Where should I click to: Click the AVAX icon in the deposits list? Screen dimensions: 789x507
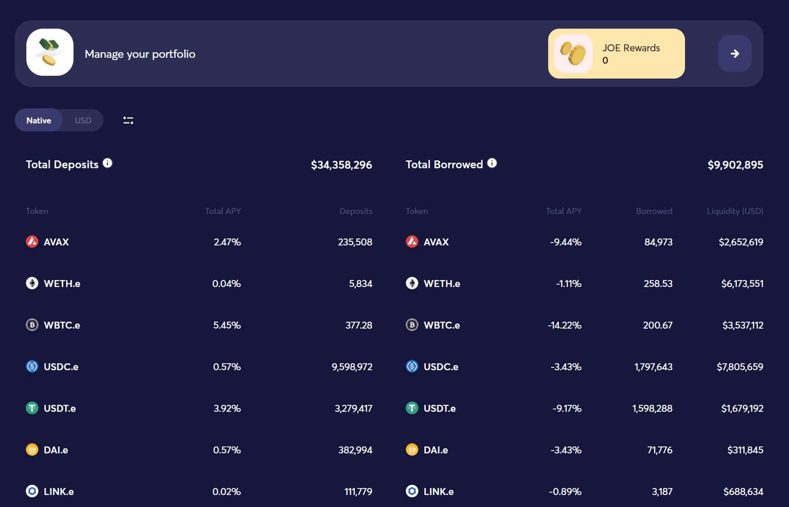click(x=32, y=242)
